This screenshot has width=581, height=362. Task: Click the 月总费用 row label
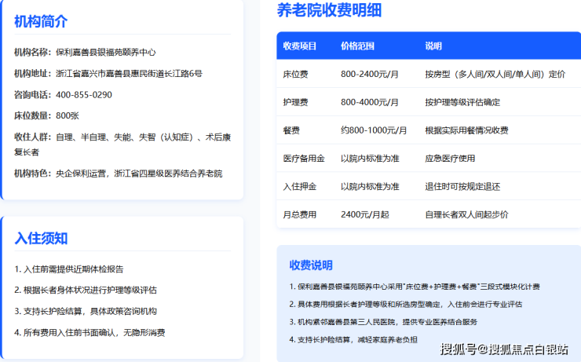[x=300, y=214]
